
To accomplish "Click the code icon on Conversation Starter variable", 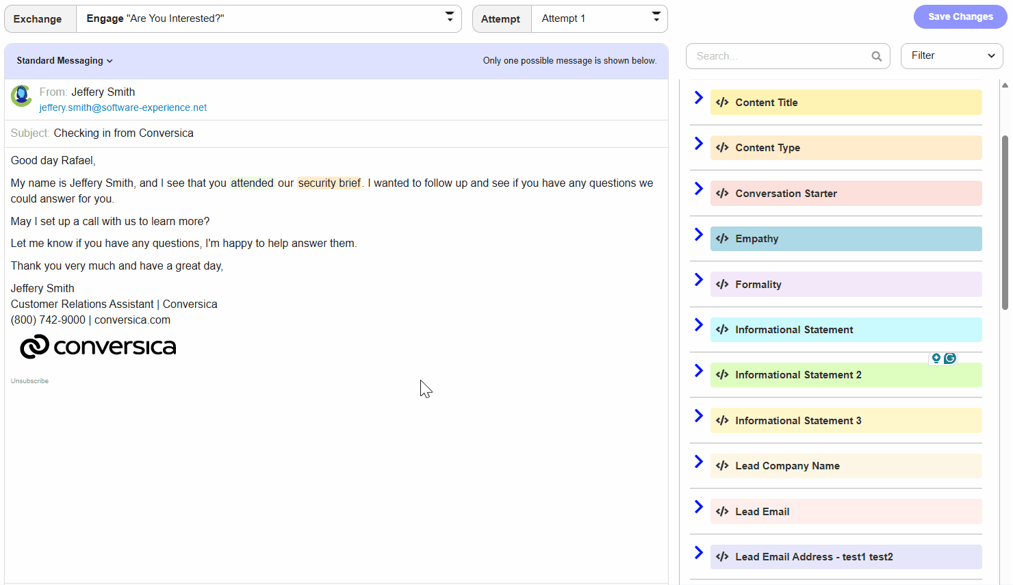I will (x=722, y=193).
